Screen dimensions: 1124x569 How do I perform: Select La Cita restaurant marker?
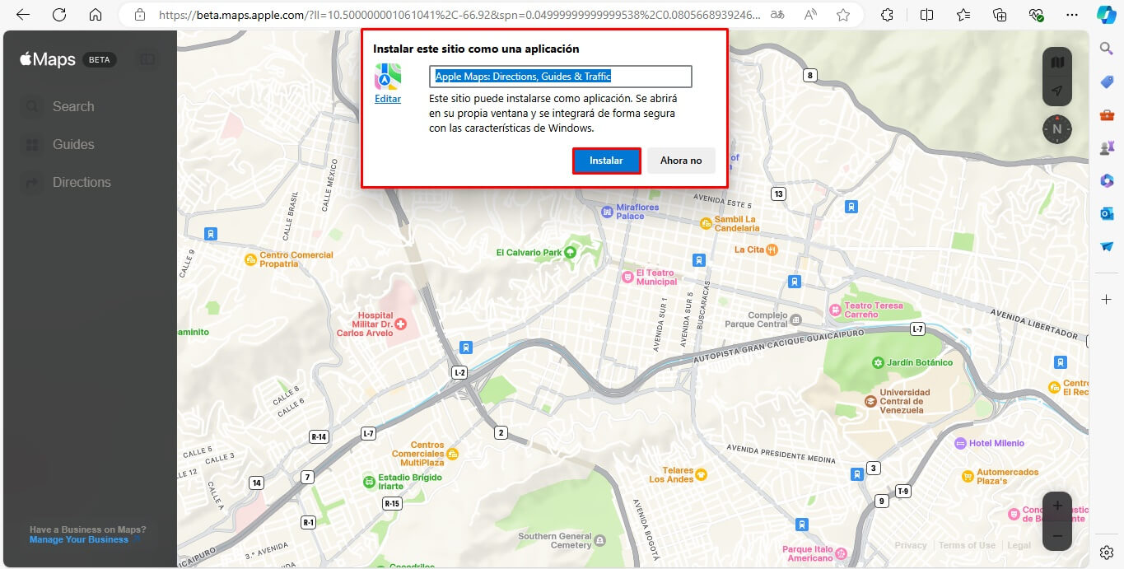coord(772,249)
